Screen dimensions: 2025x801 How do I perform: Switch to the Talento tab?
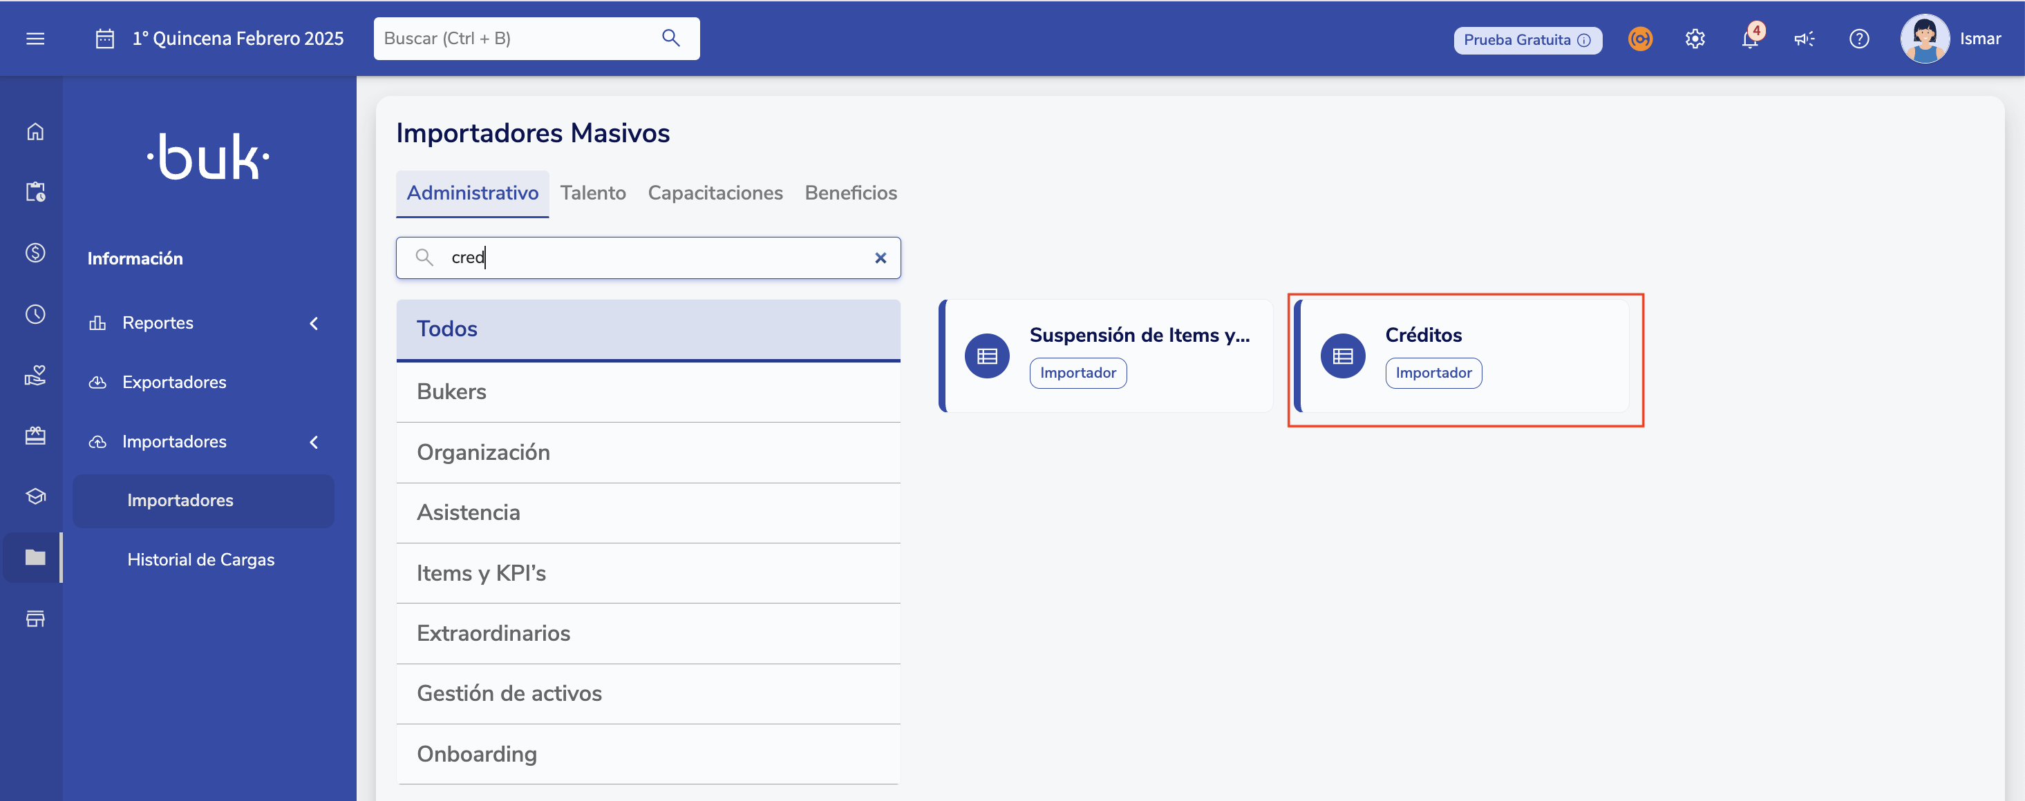pyautogui.click(x=593, y=193)
